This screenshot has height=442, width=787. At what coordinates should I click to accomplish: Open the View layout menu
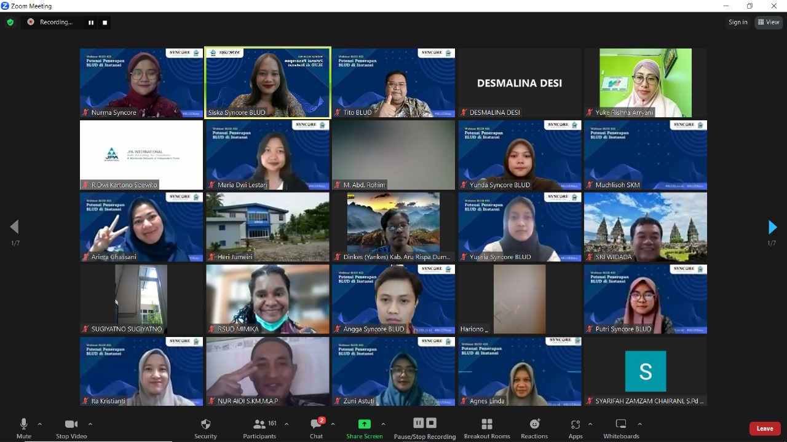[769, 22]
